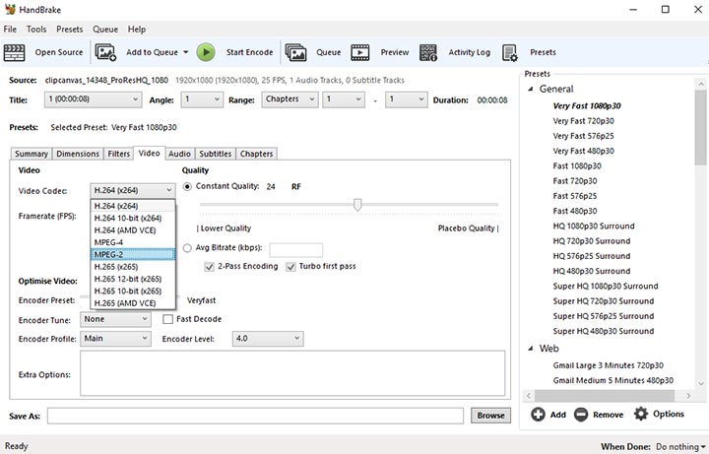Open the Queue icon in toolbar
The height and width of the screenshot is (454, 709).
(295, 52)
